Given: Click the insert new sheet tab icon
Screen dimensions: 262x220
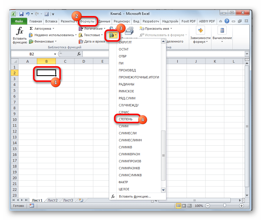Looking at the screenshot, I should click(x=81, y=200).
